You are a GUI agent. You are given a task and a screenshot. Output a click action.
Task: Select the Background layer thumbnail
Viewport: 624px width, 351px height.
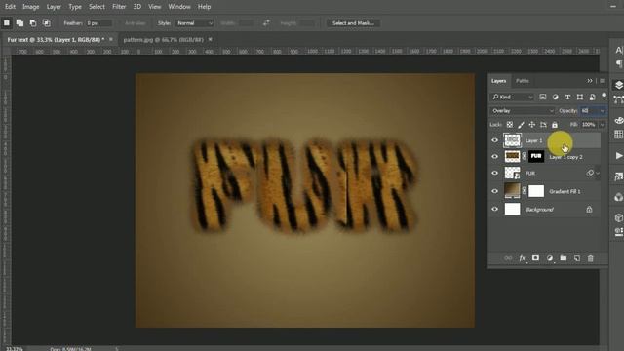point(512,209)
